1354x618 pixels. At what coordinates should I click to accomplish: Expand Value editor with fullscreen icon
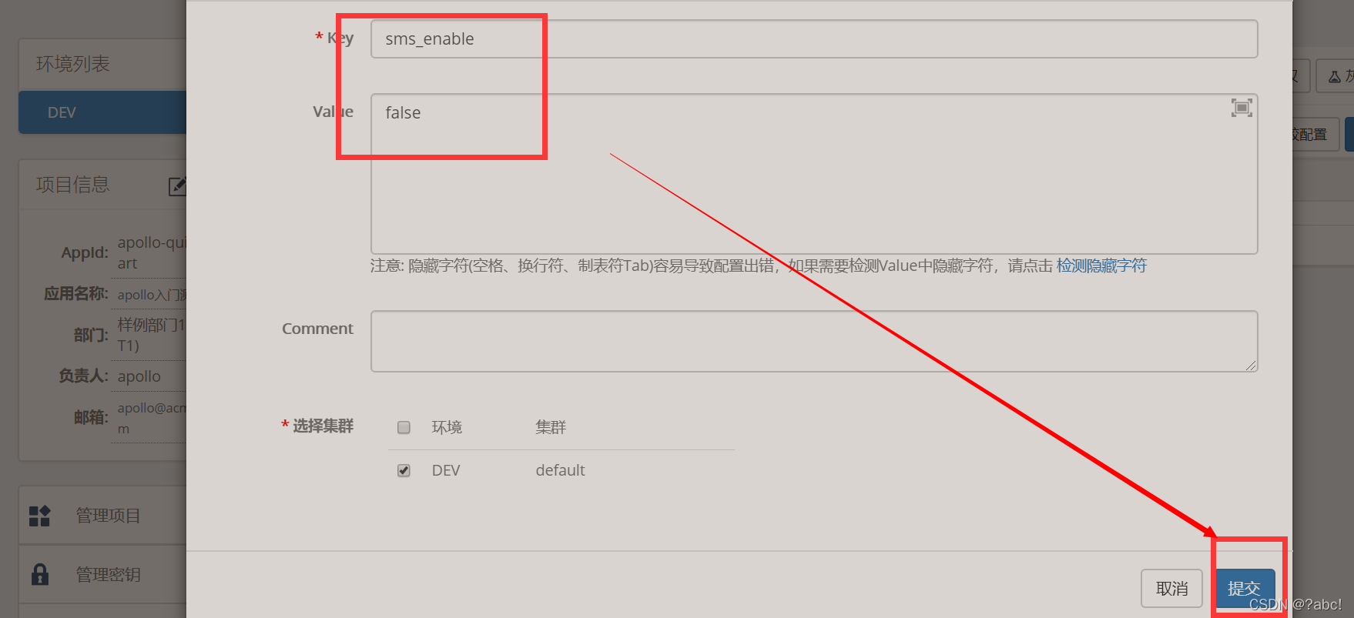click(x=1242, y=108)
